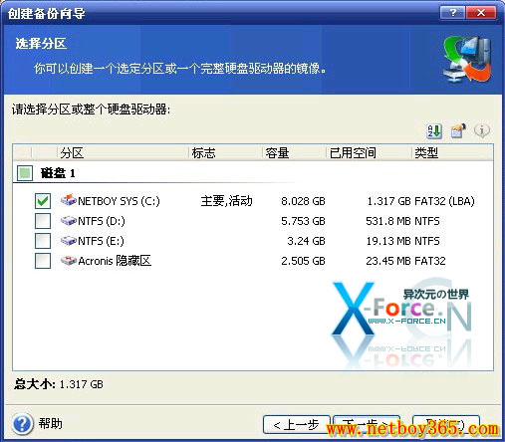Click the sort A-Z toolbar icon

(x=434, y=131)
